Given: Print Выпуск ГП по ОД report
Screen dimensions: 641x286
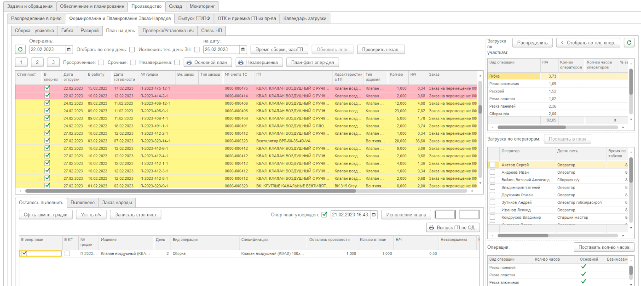Looking at the screenshot, I should [x=453, y=227].
